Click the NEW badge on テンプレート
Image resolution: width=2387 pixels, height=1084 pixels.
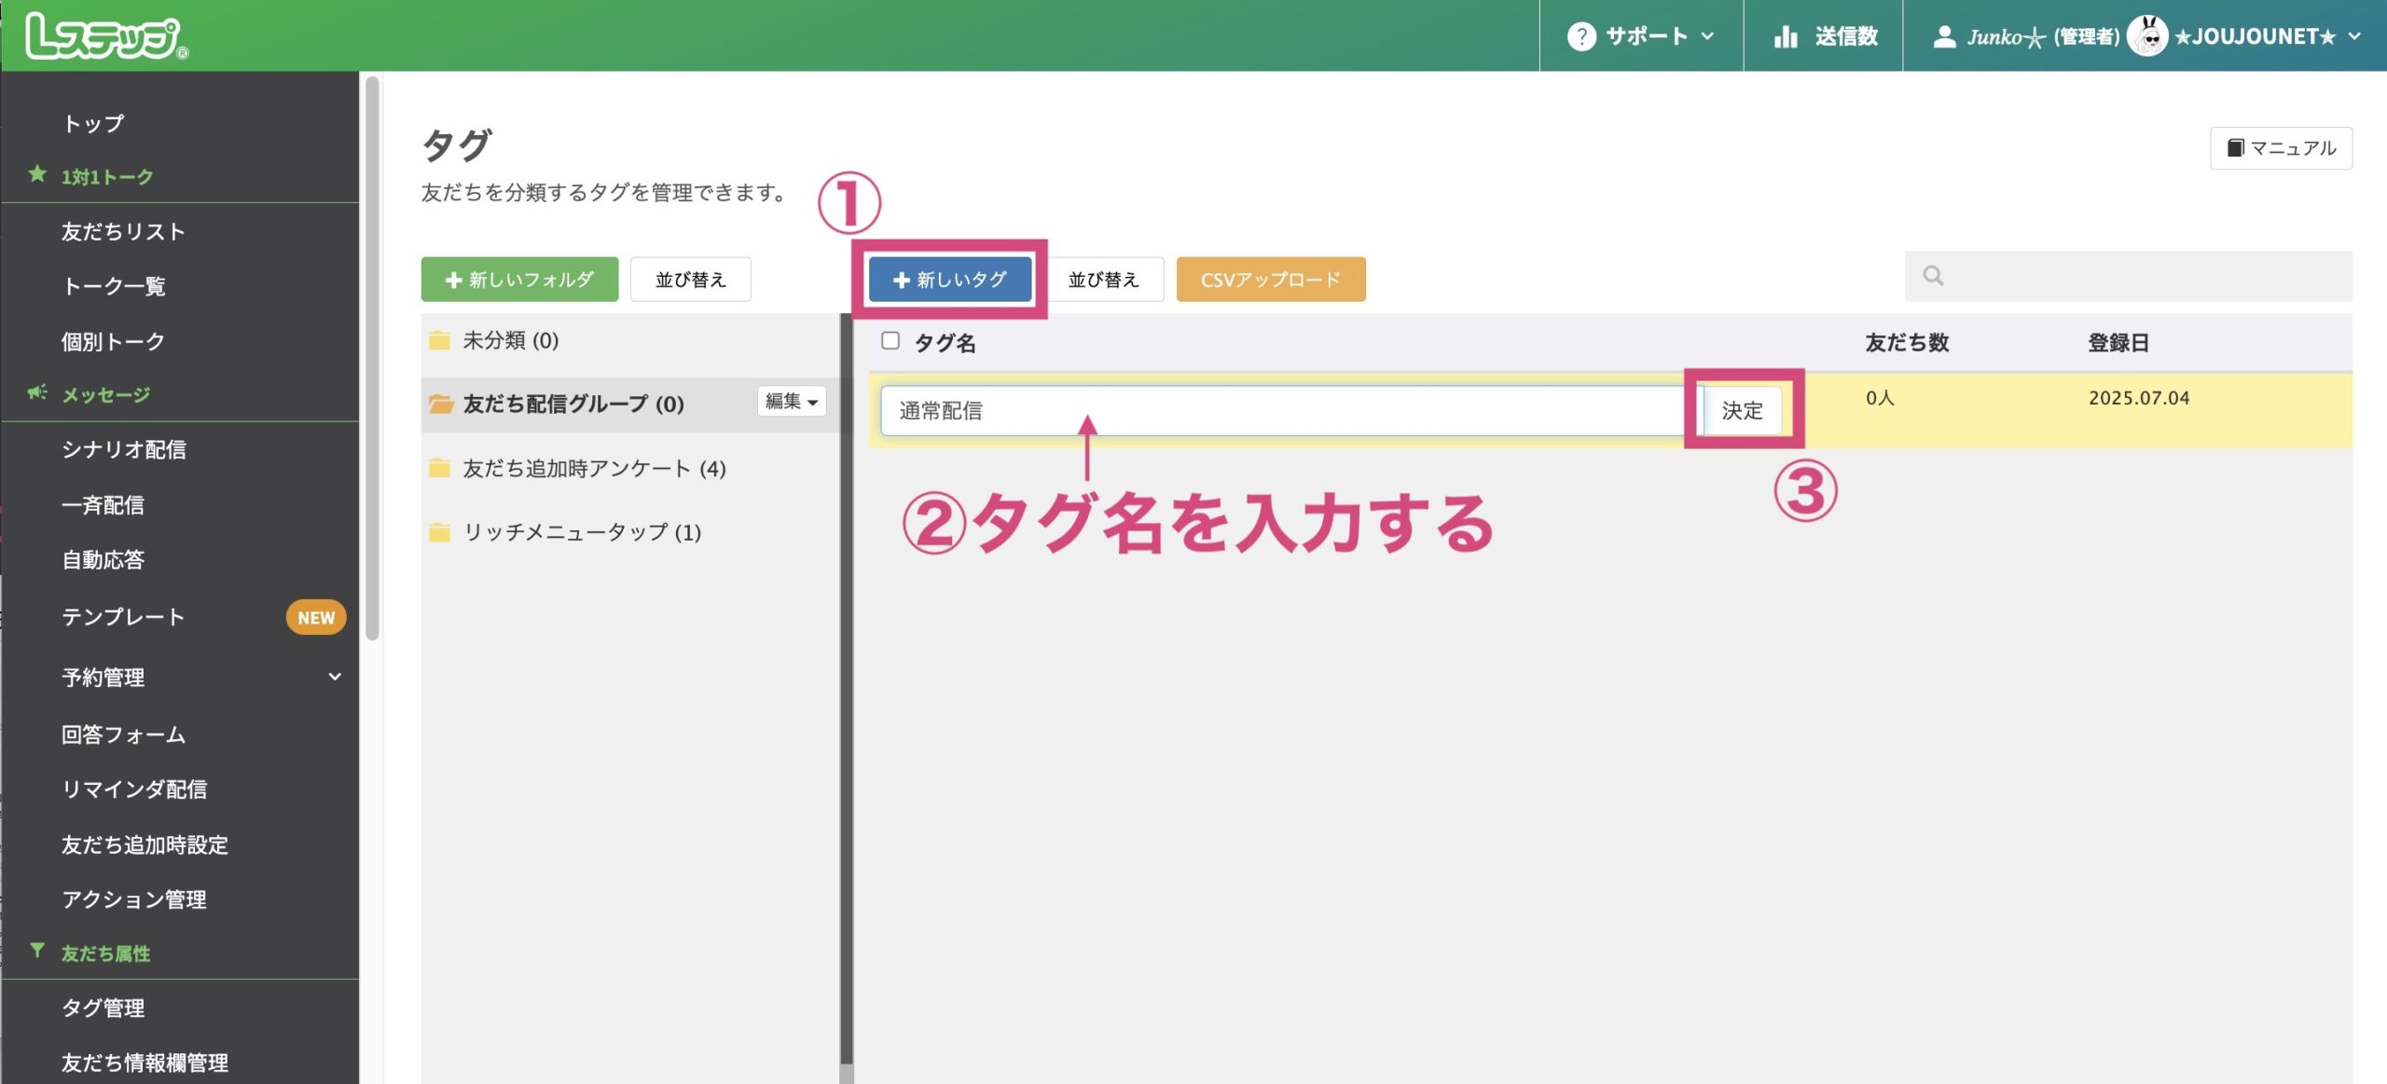pyautogui.click(x=316, y=617)
